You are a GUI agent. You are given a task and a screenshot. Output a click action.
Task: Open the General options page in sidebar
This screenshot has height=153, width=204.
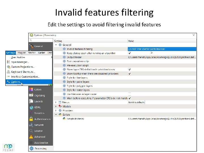tap(38, 46)
